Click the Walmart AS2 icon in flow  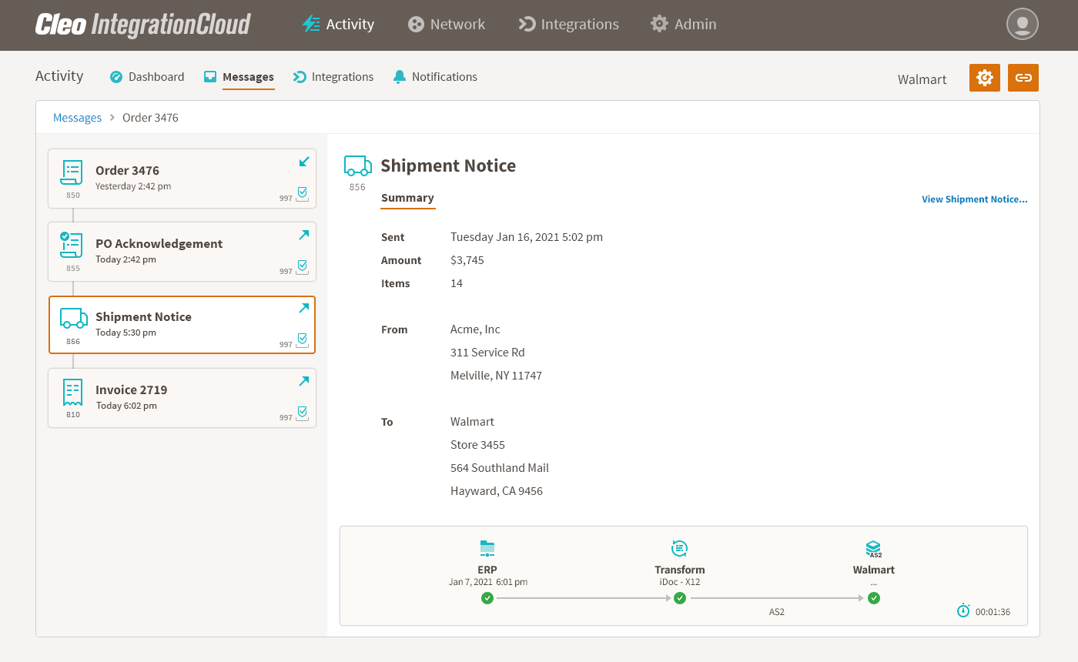pyautogui.click(x=874, y=549)
